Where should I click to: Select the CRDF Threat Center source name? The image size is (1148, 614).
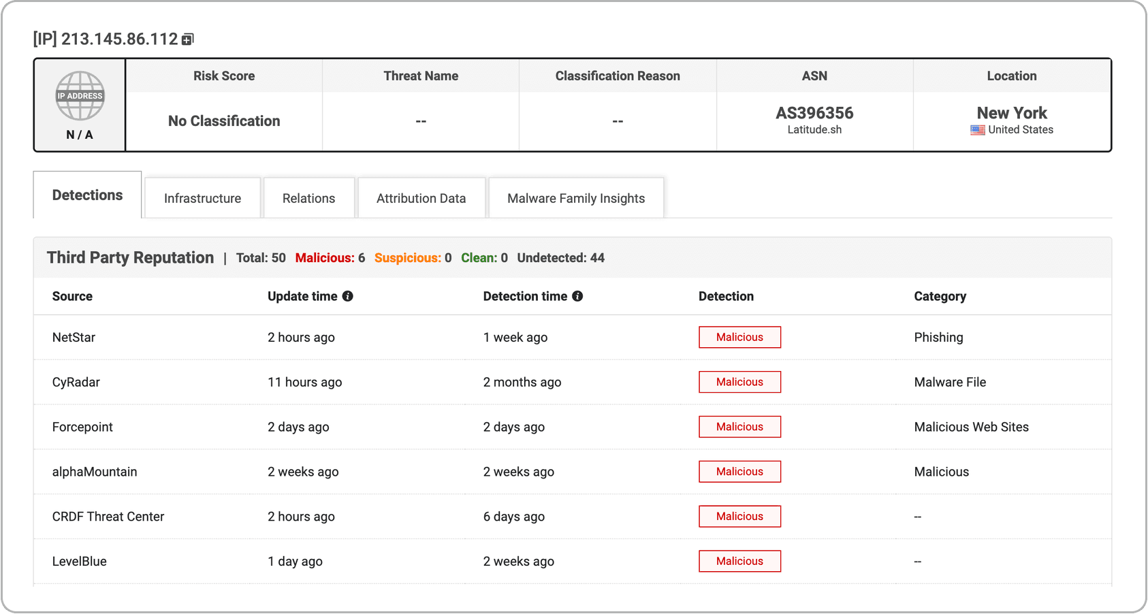(x=108, y=517)
